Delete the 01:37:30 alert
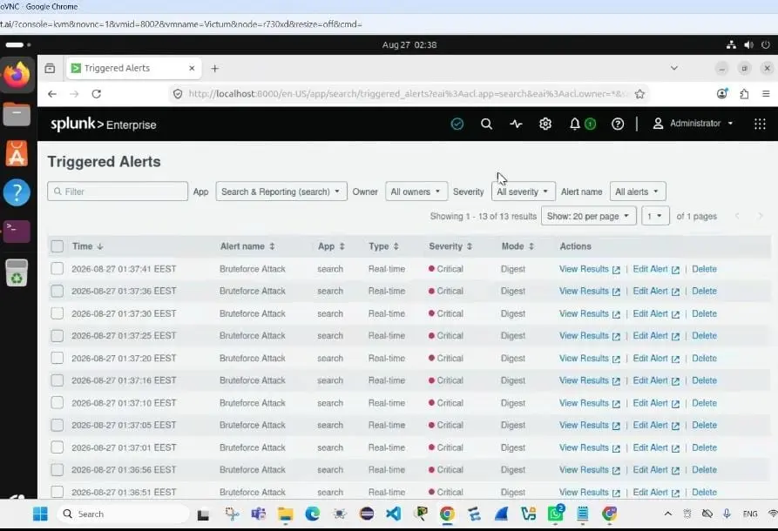This screenshot has width=778, height=531. pos(704,313)
